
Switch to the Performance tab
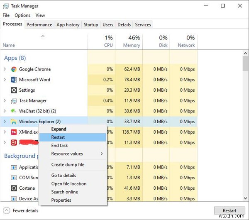39,25
